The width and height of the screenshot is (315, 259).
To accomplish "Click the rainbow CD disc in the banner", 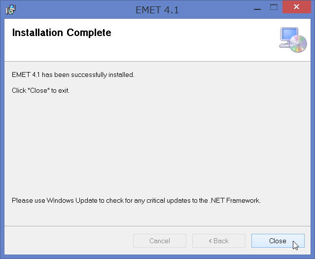I will pyautogui.click(x=298, y=43).
